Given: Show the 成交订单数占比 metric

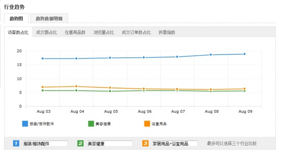Looking at the screenshot, I should coord(136,33).
